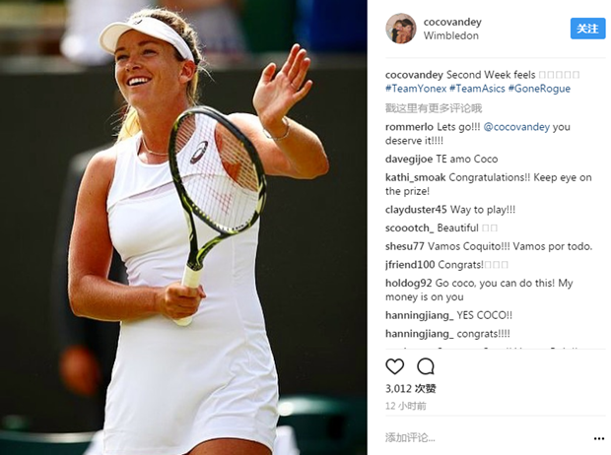This screenshot has height=455, width=611.
Task: Open the three-dot more options menu
Action: 598,438
